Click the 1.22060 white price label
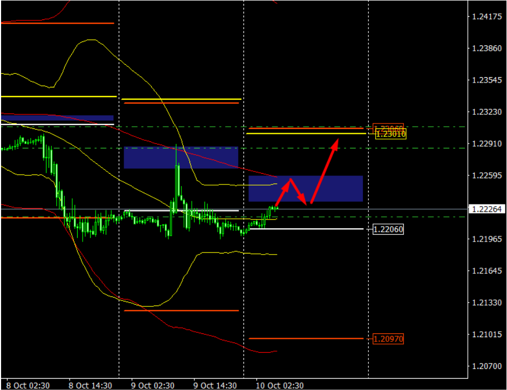This screenshot has width=507, height=390. (x=388, y=229)
